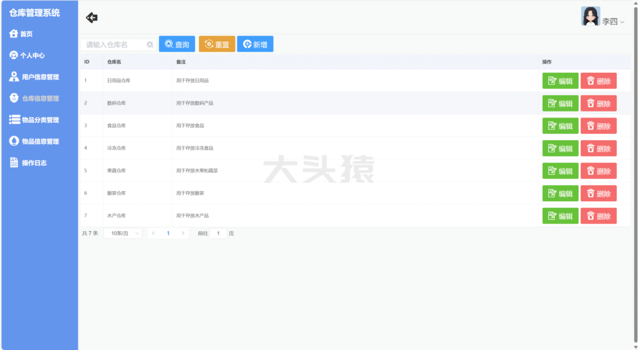Click the user icon beside 用户信息管理
The width and height of the screenshot is (638, 350).
(14, 77)
